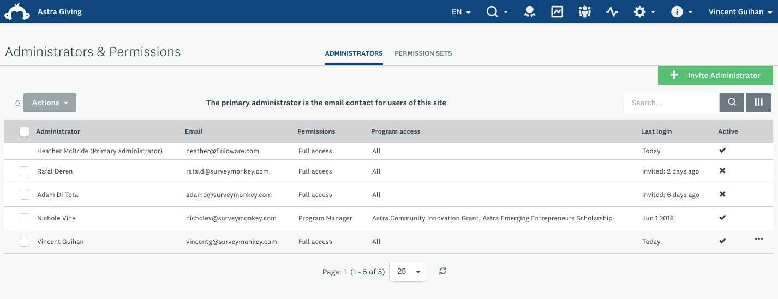Click email 'heather@fluidware.com'
Viewport: 778px width, 299px height.
(x=223, y=151)
